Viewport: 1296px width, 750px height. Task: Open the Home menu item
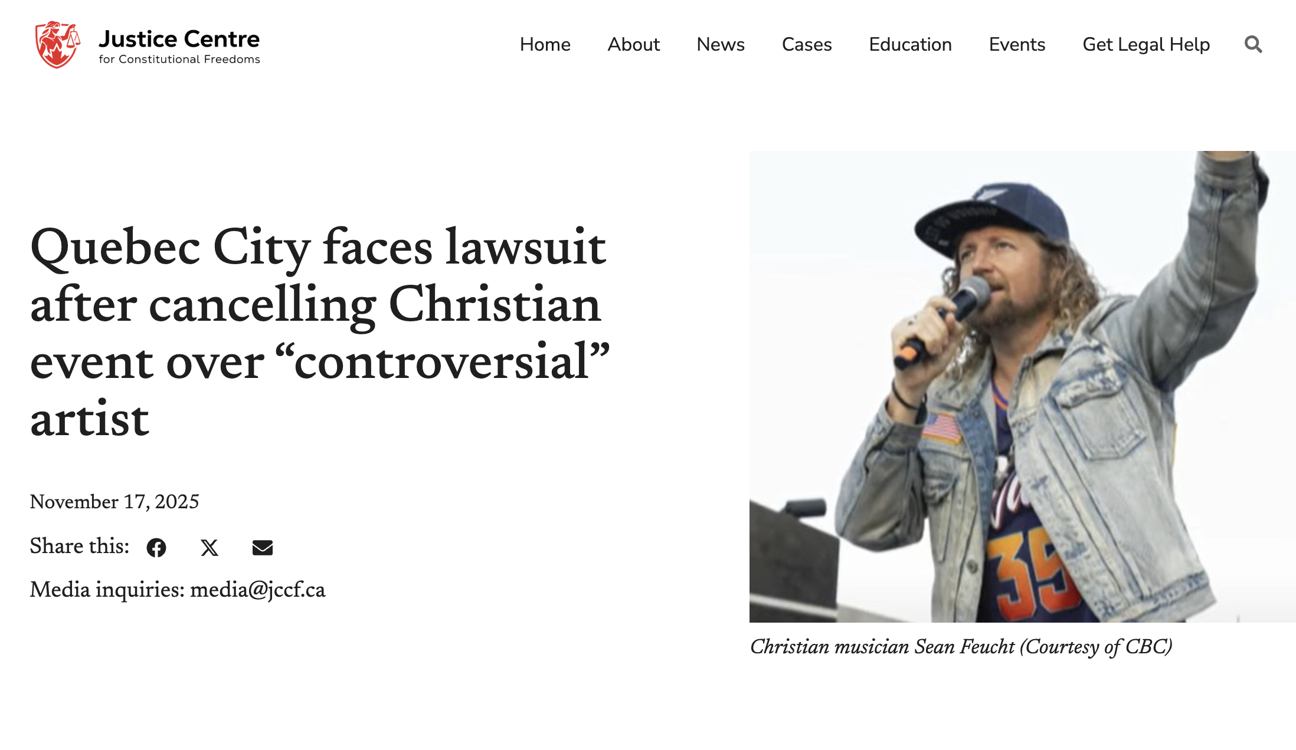coord(545,44)
